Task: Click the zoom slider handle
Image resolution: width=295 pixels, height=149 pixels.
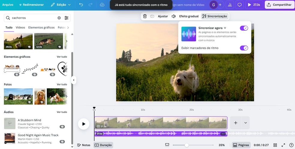Action: (x=186, y=145)
